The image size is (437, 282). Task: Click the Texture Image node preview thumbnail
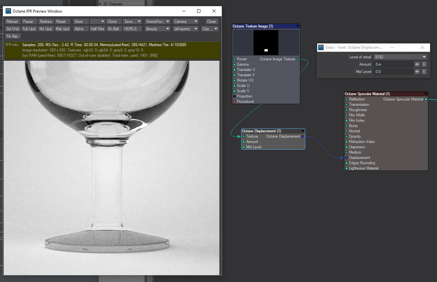[266, 42]
